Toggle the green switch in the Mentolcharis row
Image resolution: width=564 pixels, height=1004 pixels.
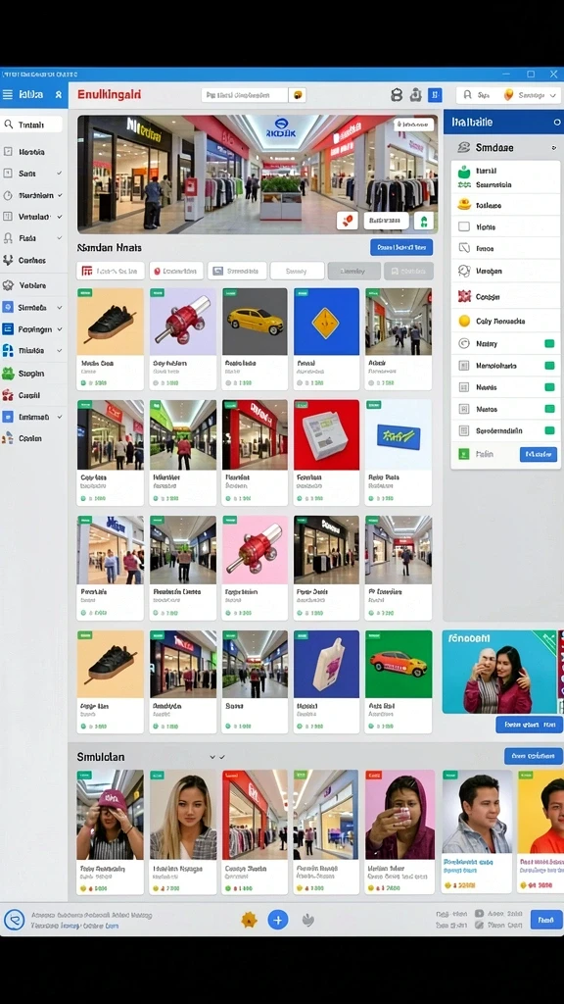point(548,366)
